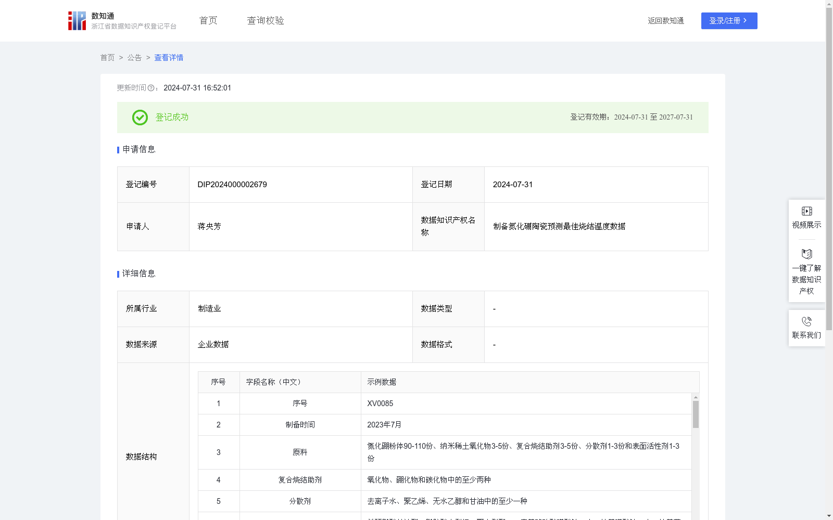Click the 数据结构 row label
Viewport: 833px width, 520px height.
(x=141, y=457)
